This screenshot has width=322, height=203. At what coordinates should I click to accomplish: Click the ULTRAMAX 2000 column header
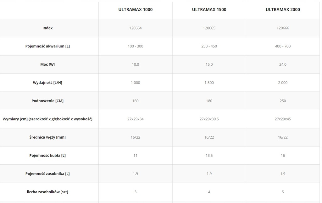(x=283, y=9)
